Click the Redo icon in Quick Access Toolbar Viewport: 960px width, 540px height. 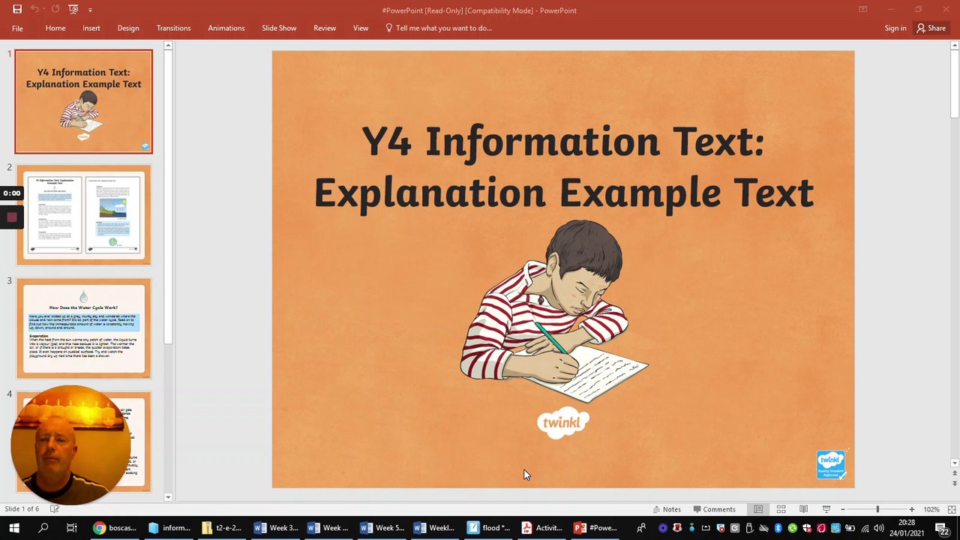click(55, 9)
